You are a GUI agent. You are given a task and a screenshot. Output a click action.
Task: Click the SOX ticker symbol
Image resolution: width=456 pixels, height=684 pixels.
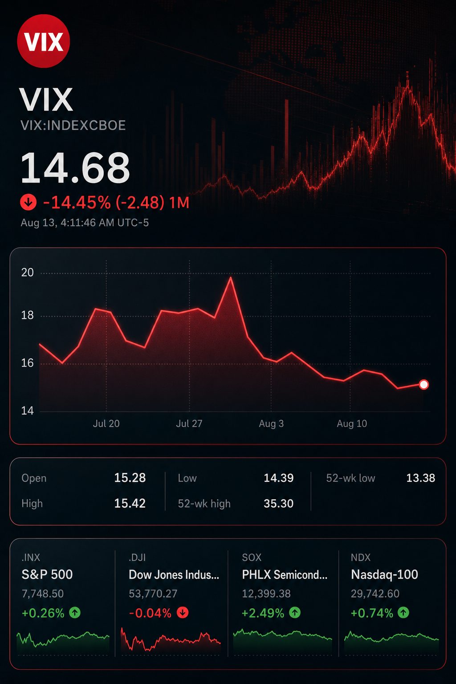(252, 558)
